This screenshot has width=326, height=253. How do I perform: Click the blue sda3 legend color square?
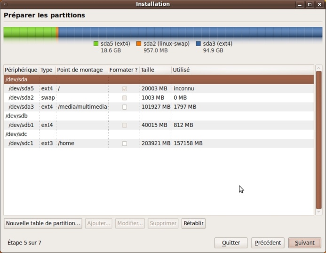[199, 44]
